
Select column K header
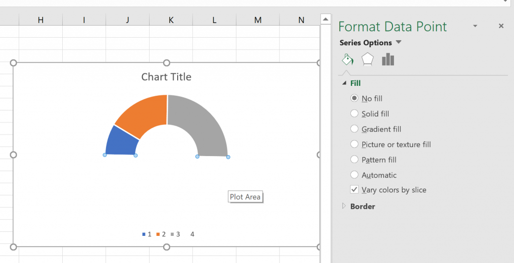pyautogui.click(x=171, y=20)
